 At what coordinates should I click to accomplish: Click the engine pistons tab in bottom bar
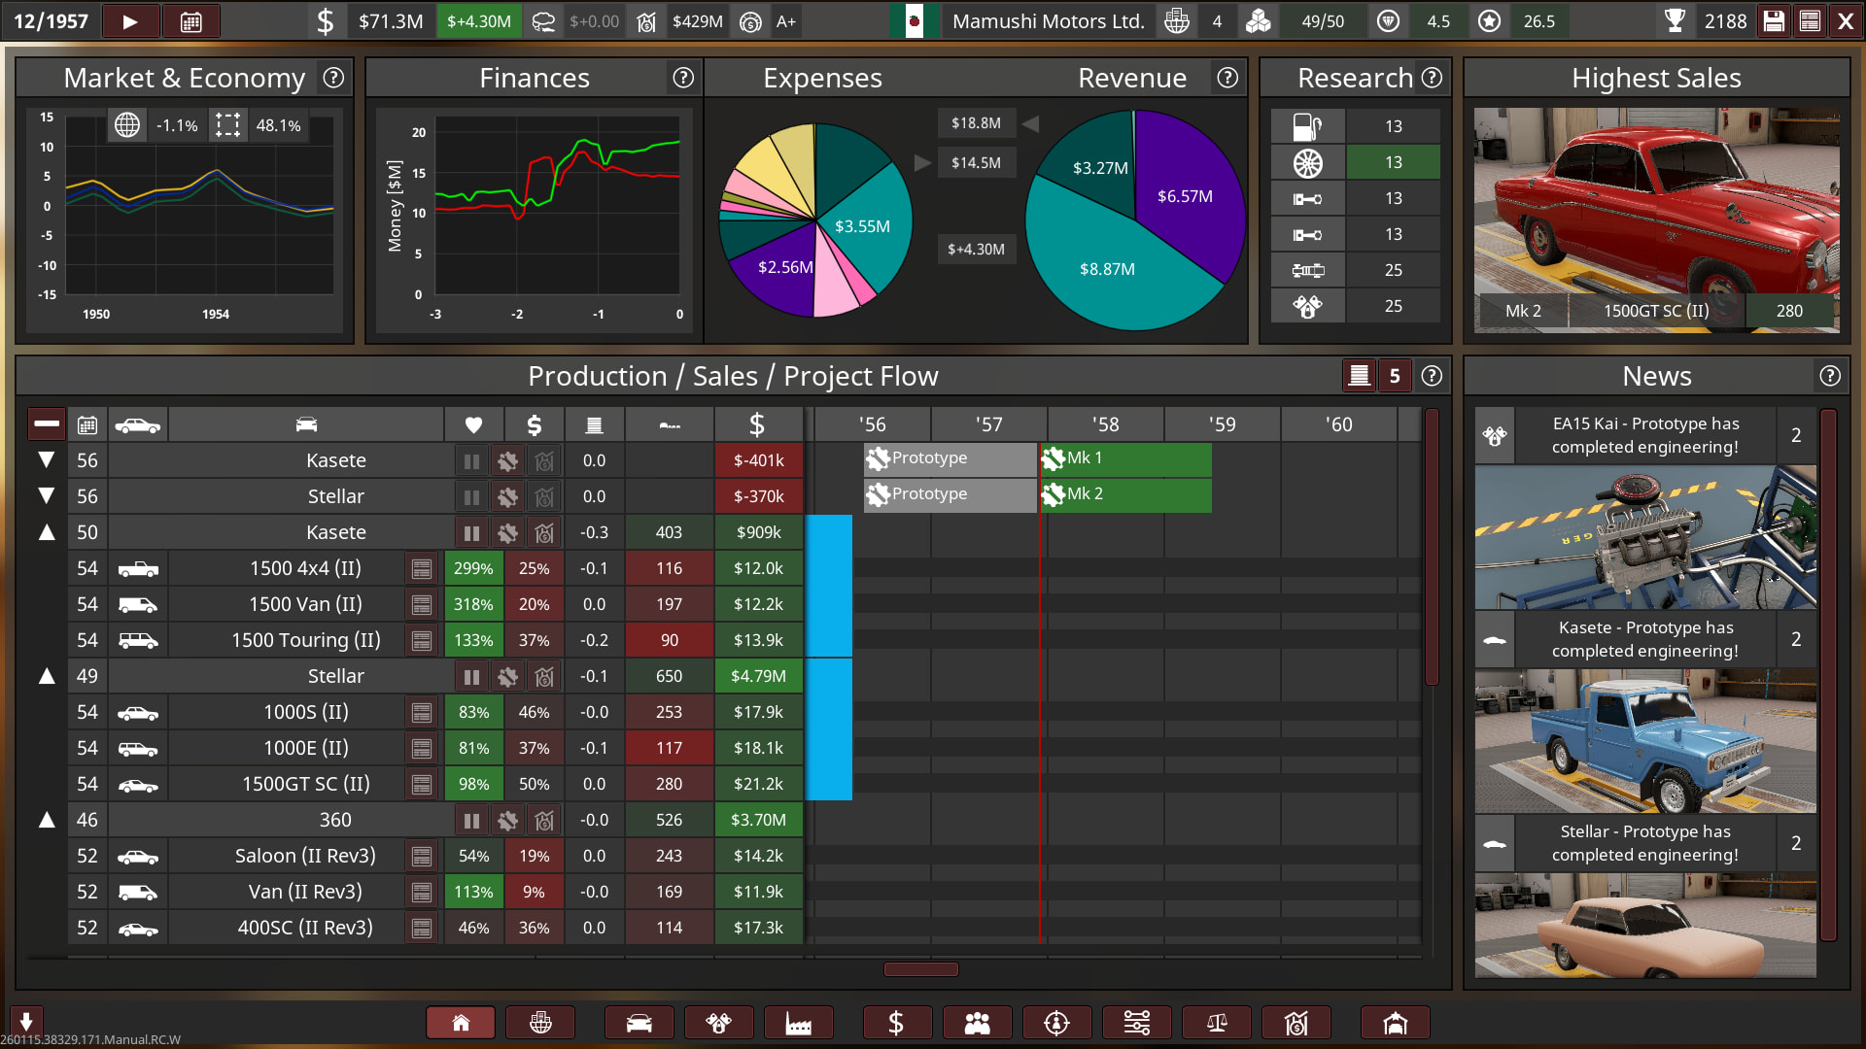pyautogui.click(x=718, y=1023)
